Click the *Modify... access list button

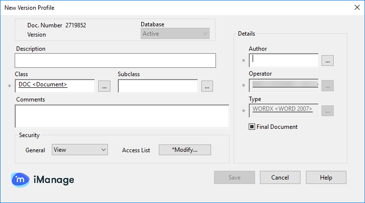(x=185, y=150)
